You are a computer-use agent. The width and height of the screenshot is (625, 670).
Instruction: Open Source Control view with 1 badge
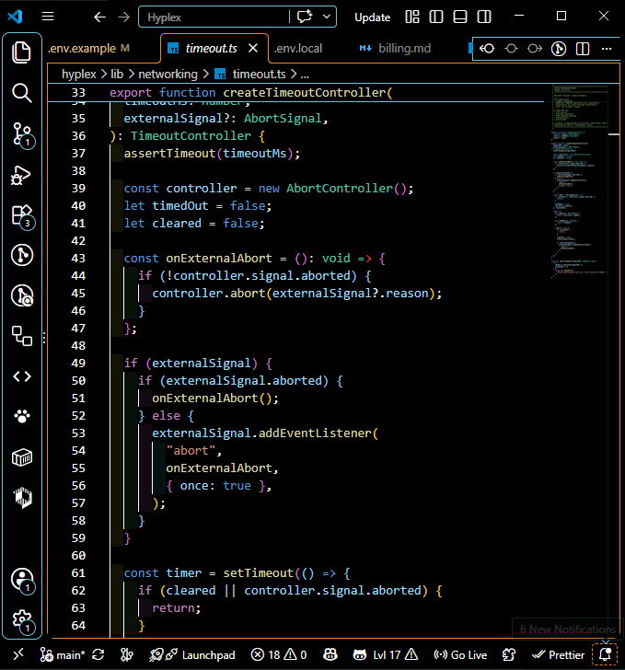(22, 133)
